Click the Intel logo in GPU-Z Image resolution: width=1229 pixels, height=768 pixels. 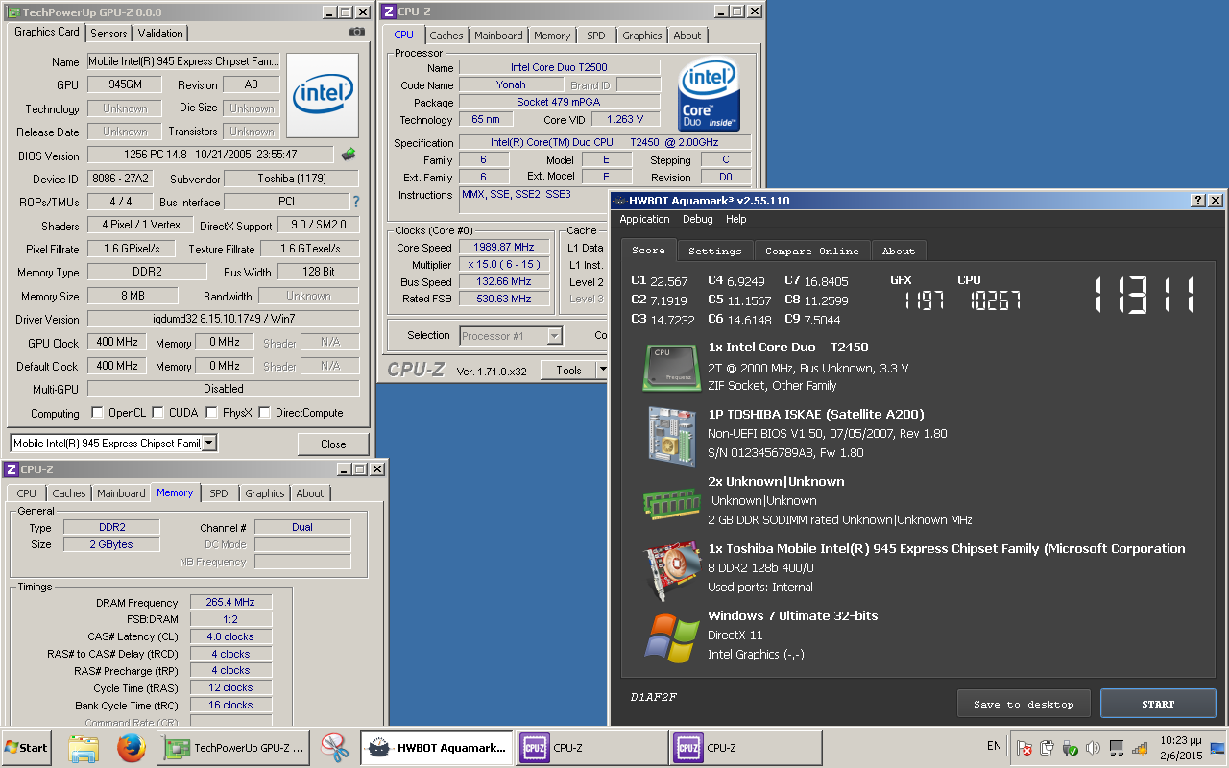323,95
